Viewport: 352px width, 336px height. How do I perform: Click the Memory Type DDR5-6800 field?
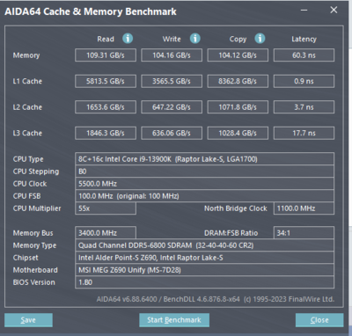(204, 245)
